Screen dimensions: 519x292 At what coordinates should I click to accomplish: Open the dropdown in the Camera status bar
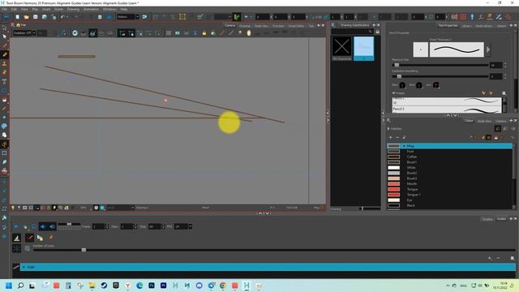click(x=133, y=208)
